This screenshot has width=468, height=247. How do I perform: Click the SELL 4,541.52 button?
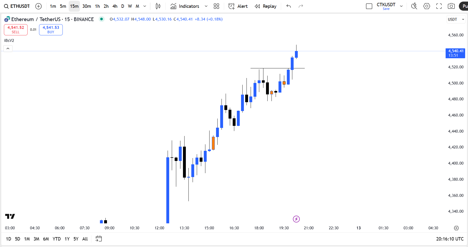point(16,30)
